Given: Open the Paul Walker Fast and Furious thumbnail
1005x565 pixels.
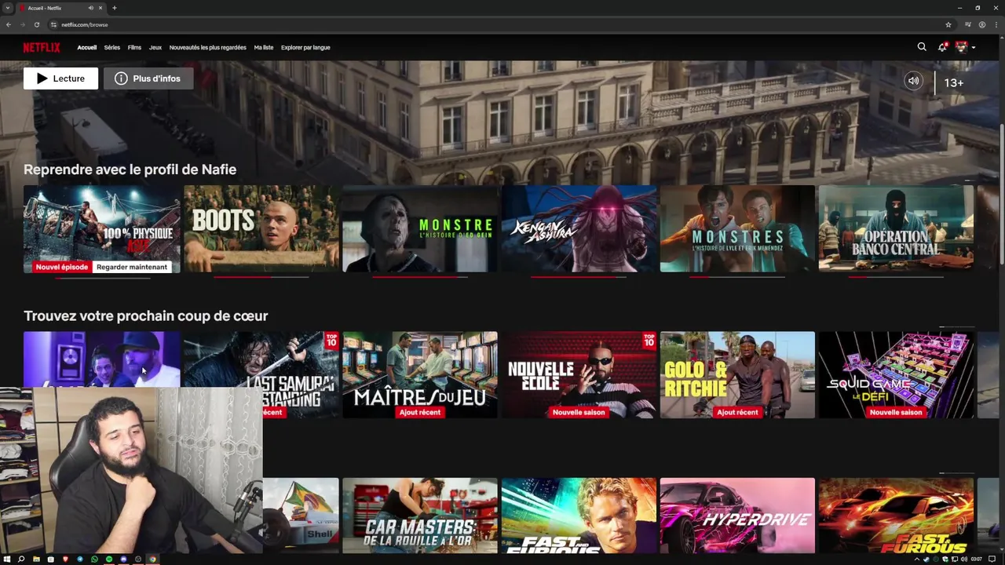Looking at the screenshot, I should pos(579,516).
